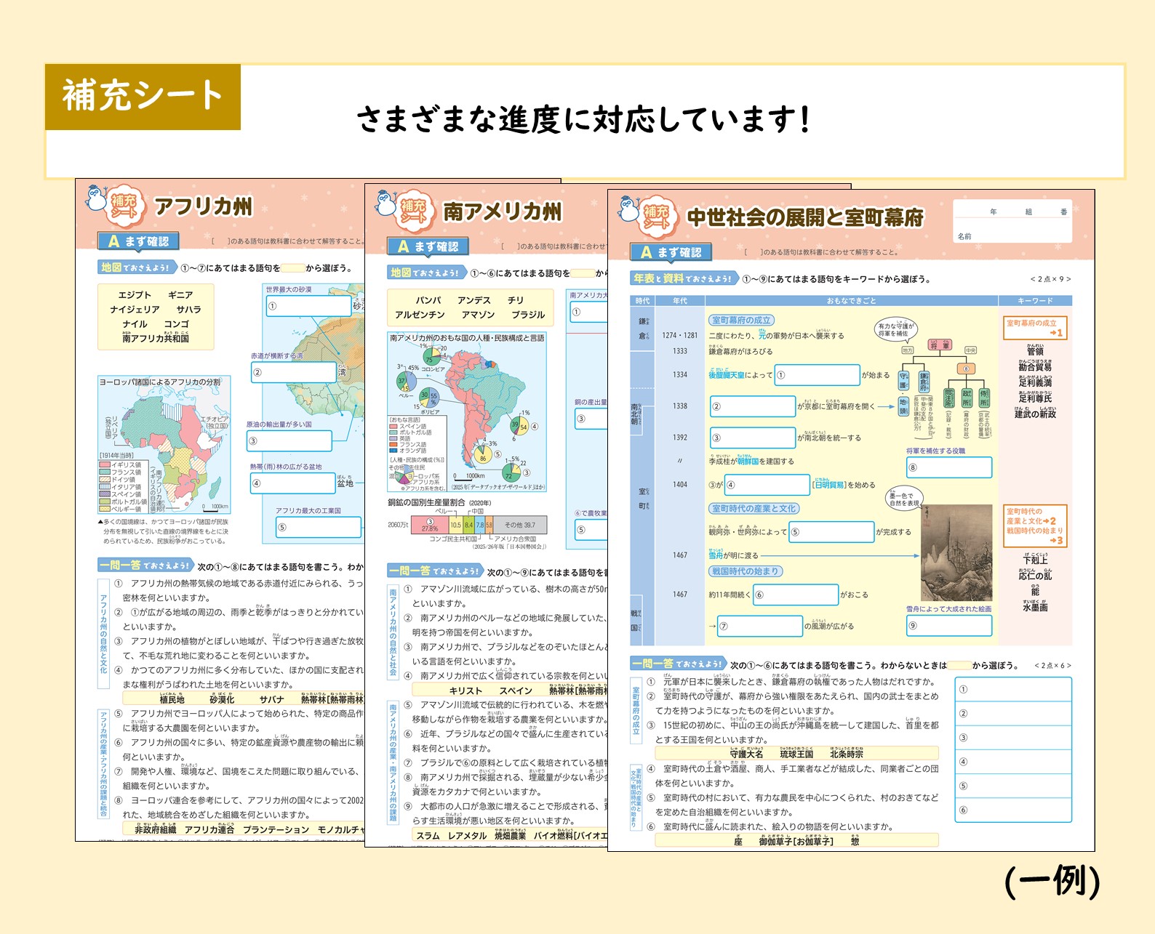Click the まず確認 tab on アフリカ州 sheet
The width and height of the screenshot is (1155, 934).
138,241
